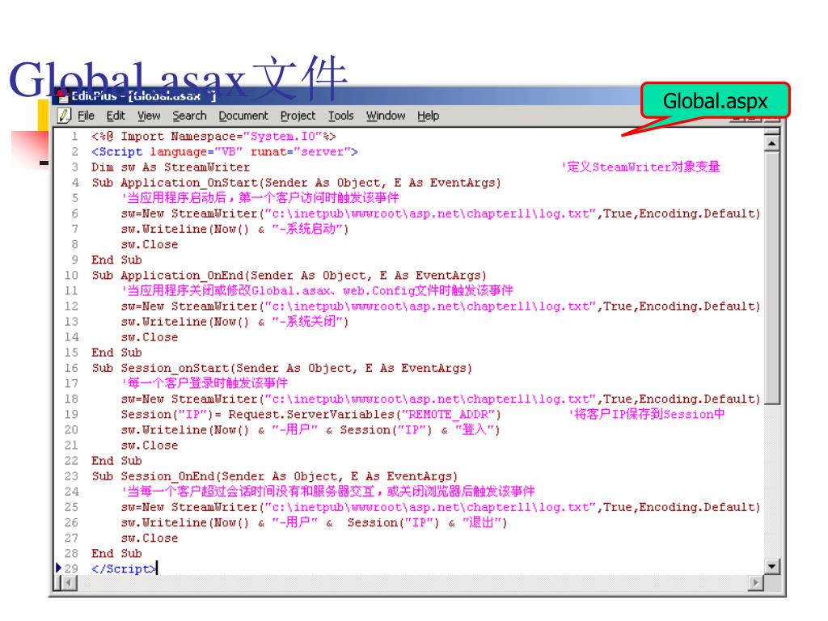Open the Window menu

pos(386,116)
